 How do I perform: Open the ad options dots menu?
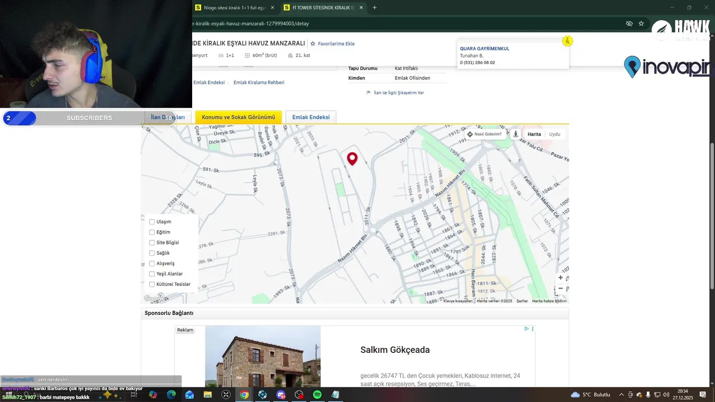(533, 329)
